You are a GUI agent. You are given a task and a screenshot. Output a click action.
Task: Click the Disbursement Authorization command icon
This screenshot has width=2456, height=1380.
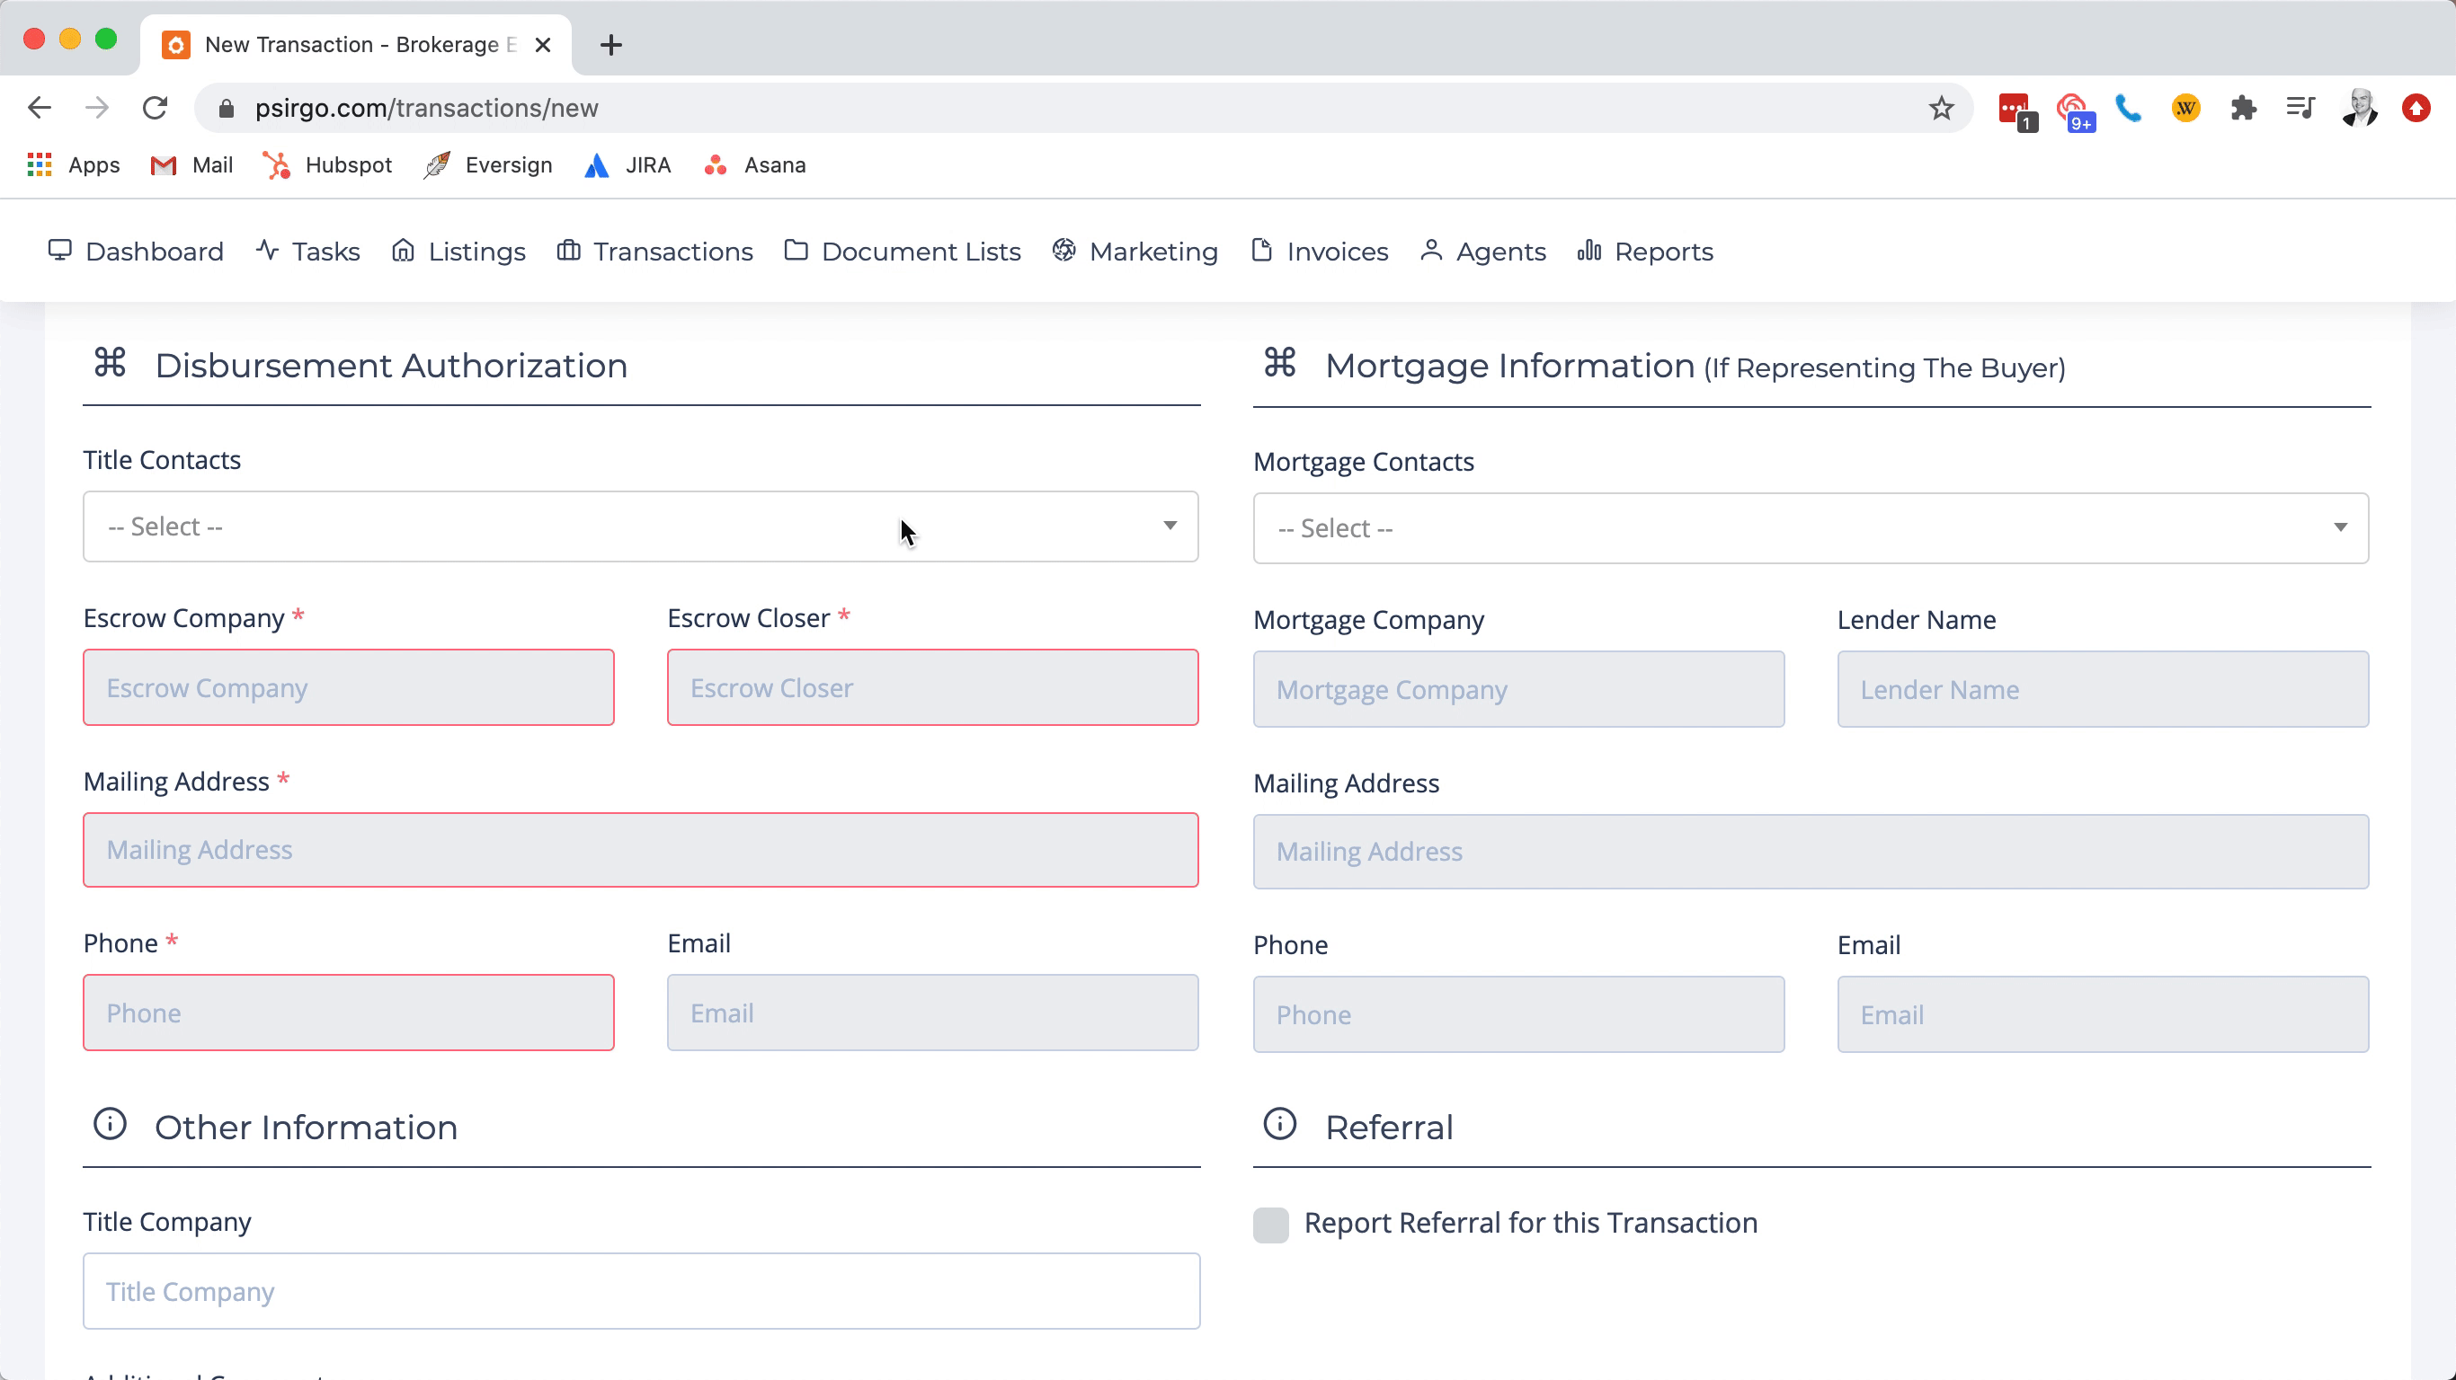pos(110,363)
